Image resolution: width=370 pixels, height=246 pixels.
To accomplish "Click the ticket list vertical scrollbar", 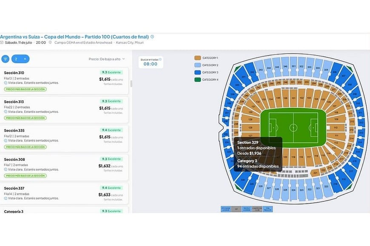I will (131, 84).
